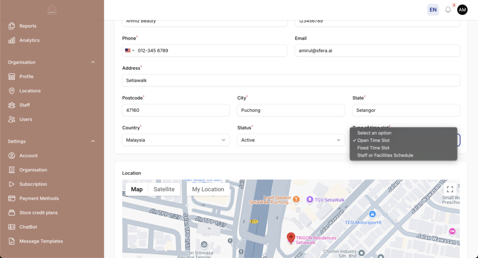Screen dimensions: 478x258
Task: Switch map to Satellite view
Action: coord(164,189)
